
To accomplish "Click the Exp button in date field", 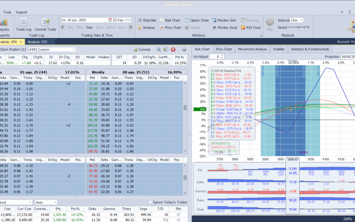I will point(120,20).
